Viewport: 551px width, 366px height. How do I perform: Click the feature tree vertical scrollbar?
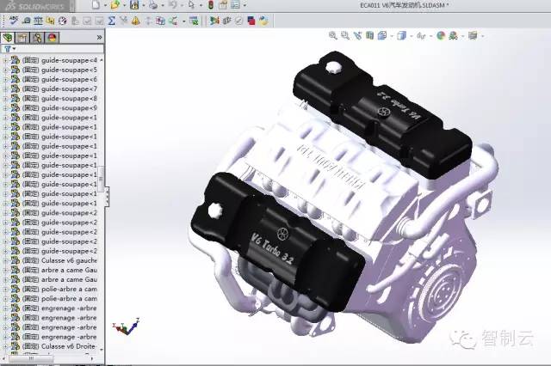click(102, 179)
